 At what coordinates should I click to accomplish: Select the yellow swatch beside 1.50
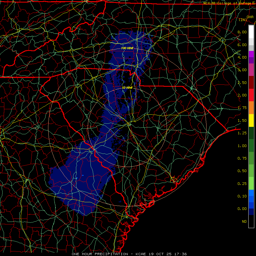251,121
